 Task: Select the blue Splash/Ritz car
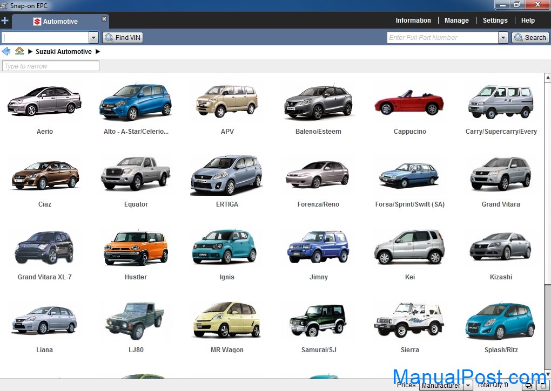500,321
